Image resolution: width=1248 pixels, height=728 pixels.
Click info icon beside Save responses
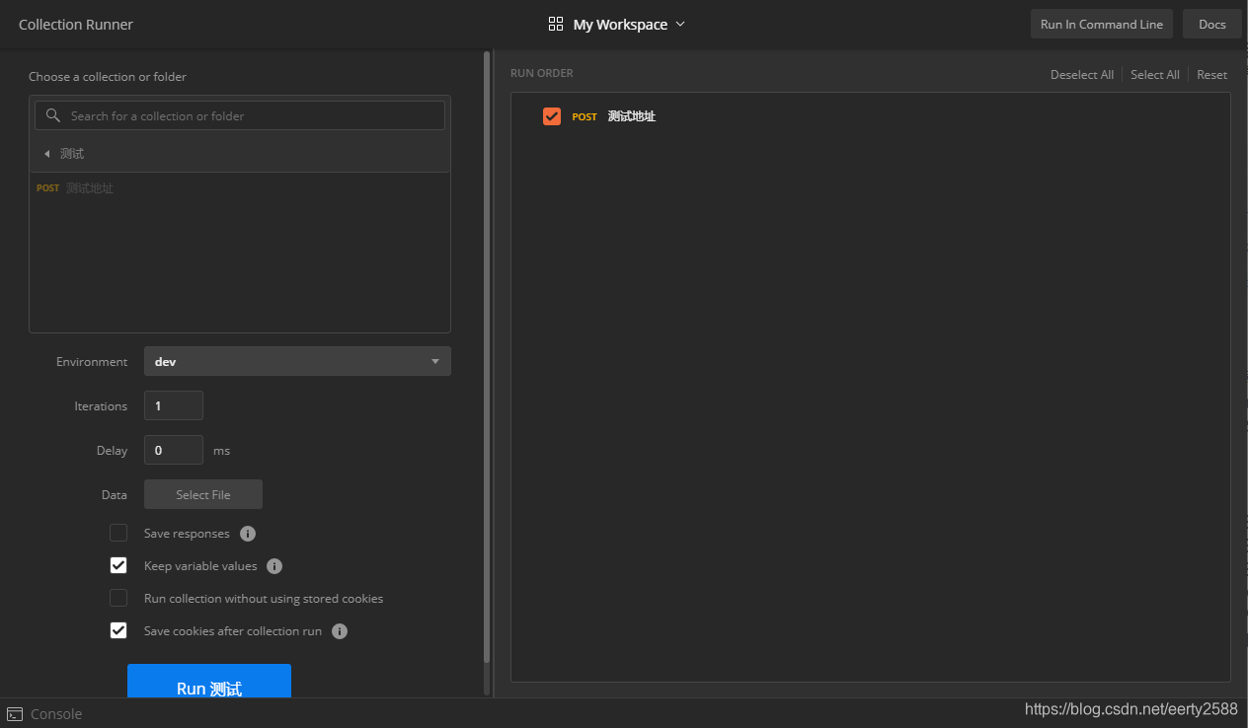click(248, 534)
